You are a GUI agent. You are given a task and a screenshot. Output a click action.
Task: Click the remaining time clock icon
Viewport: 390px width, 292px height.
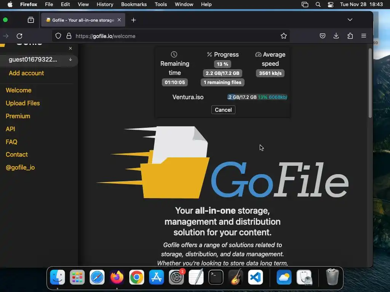(174, 54)
